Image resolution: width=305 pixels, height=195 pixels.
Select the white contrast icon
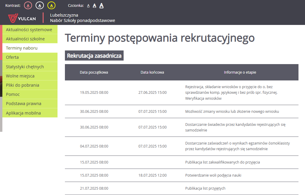coord(39,5)
